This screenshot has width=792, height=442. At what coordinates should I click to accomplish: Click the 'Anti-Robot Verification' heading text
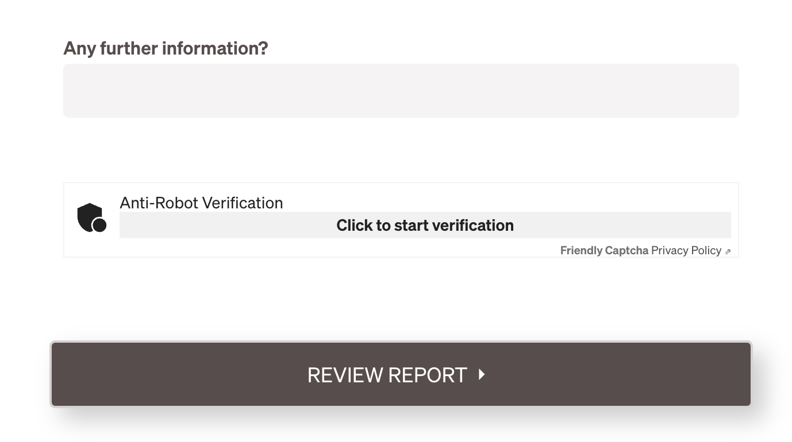coord(201,203)
